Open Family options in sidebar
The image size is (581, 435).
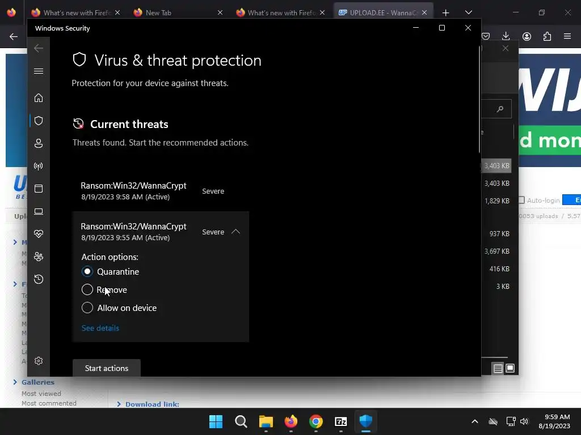click(39, 257)
